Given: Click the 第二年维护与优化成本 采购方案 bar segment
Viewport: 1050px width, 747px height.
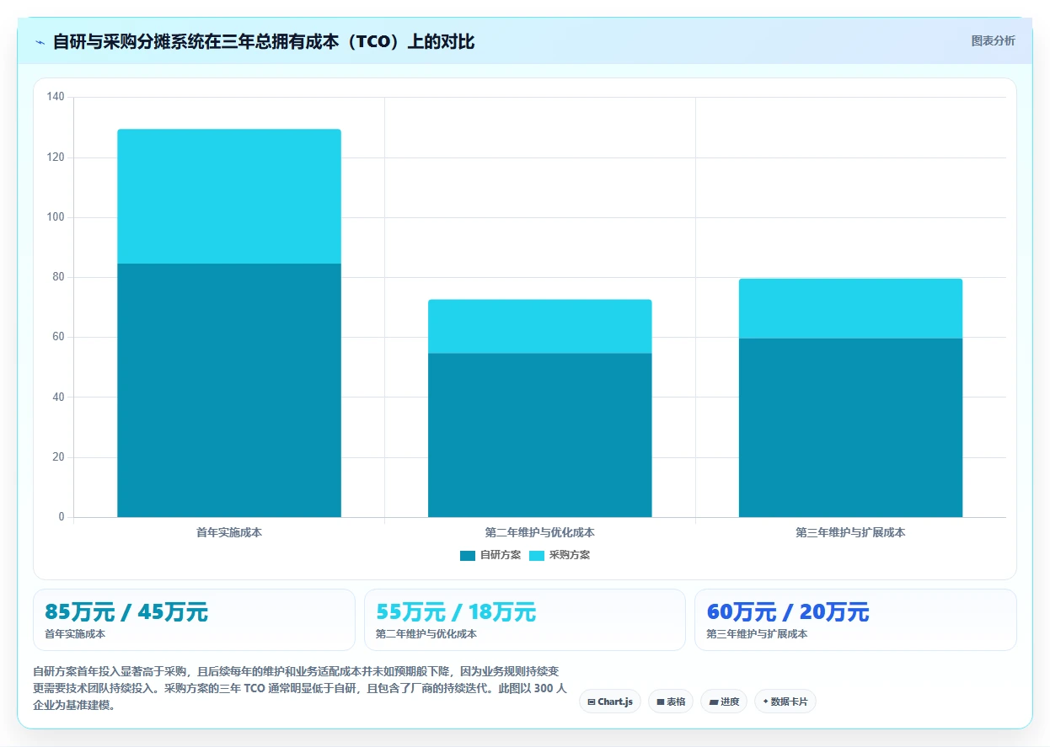Looking at the screenshot, I should 539,326.
